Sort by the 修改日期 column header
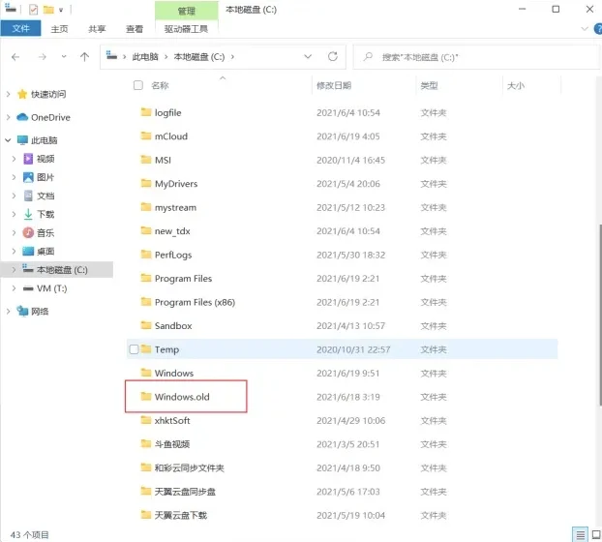The image size is (602, 542). coord(334,85)
